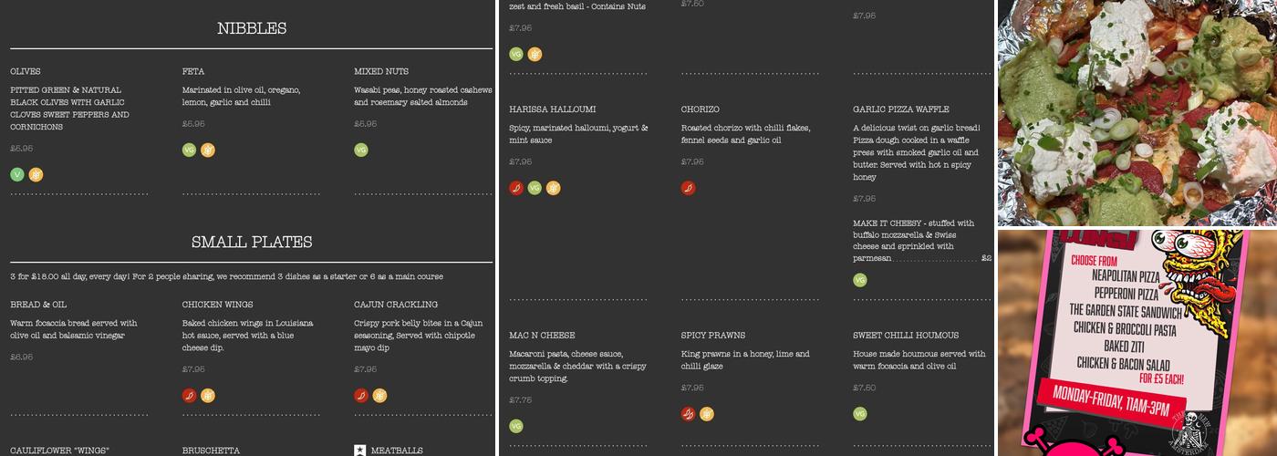Click the red chilli icon under Chicken Wings

pos(189,396)
